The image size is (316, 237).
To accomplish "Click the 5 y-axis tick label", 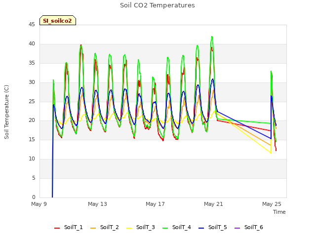I will pos(34,178).
